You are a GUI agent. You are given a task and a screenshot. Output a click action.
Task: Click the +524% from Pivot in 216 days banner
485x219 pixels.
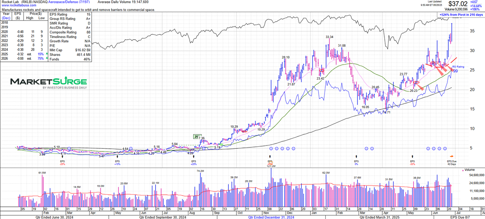click(x=462, y=15)
